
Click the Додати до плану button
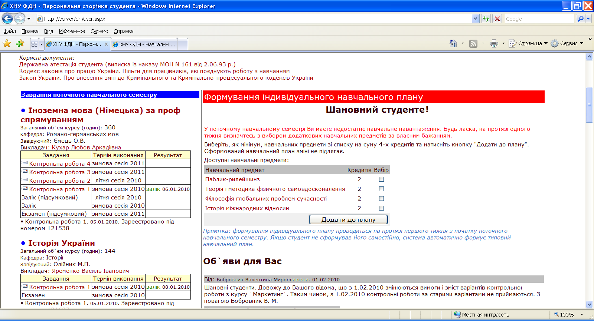(348, 219)
